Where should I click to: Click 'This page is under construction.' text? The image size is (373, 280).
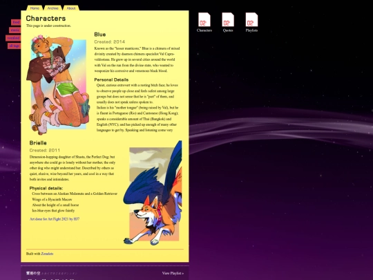click(x=48, y=26)
